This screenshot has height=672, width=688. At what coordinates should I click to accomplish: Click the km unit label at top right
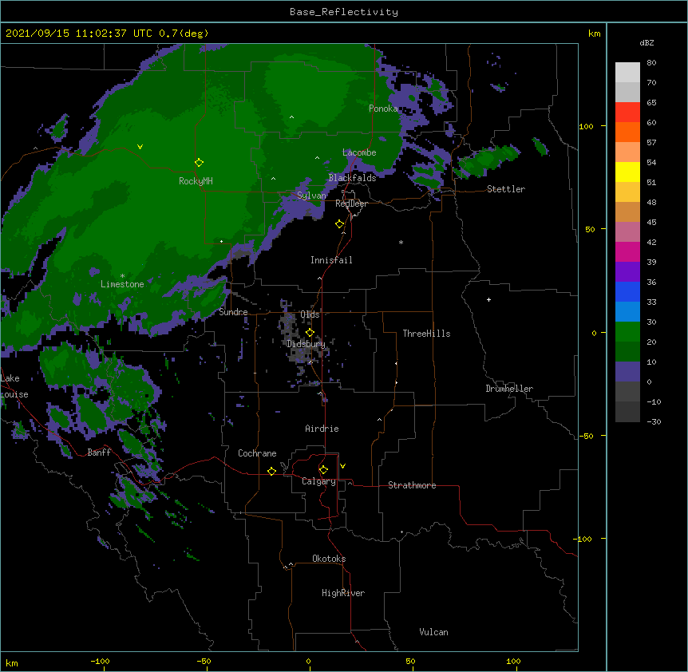[595, 34]
